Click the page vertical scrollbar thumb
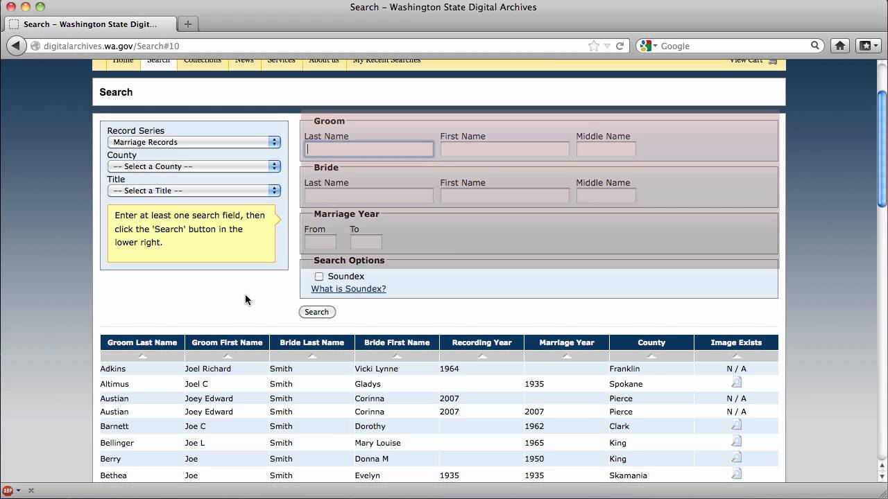888x499 pixels. pyautogui.click(x=882, y=148)
